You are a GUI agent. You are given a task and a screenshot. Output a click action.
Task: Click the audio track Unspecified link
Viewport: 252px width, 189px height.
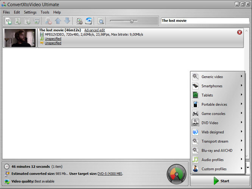click(53, 39)
